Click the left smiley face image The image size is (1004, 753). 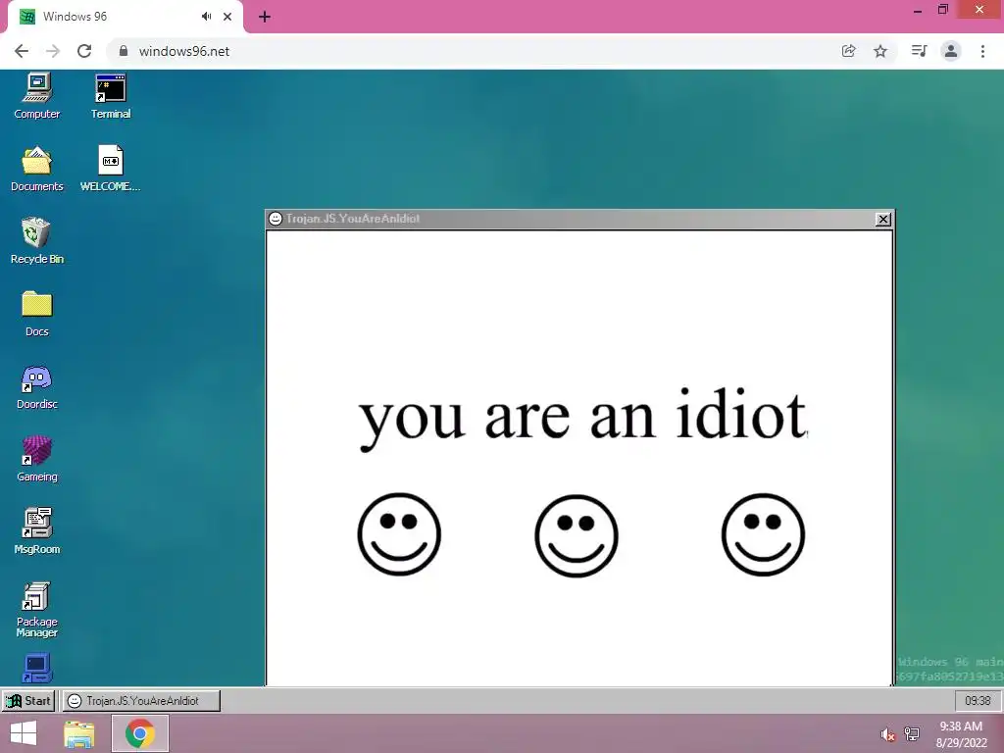399,534
